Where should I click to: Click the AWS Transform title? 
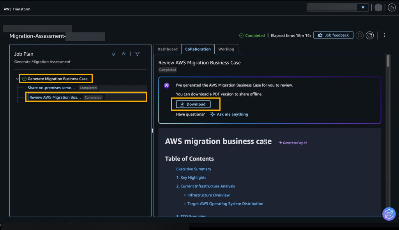pos(17,9)
